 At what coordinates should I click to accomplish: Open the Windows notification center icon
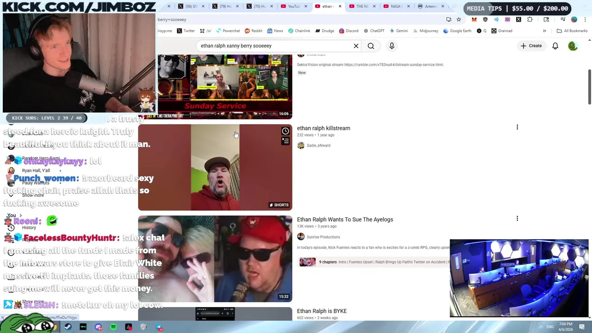[x=582, y=327]
